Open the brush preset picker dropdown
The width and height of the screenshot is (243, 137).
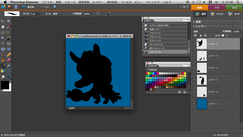point(21,14)
